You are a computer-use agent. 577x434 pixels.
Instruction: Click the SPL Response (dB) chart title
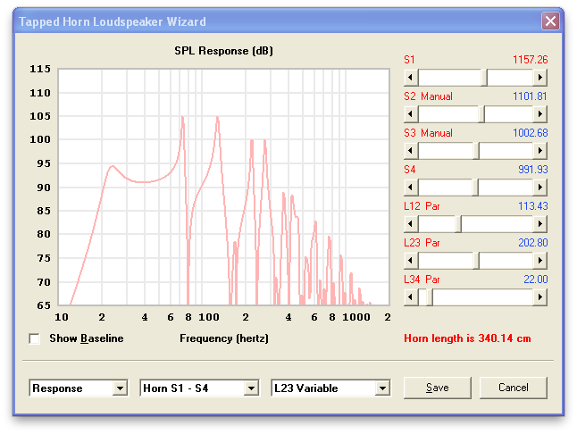223,51
